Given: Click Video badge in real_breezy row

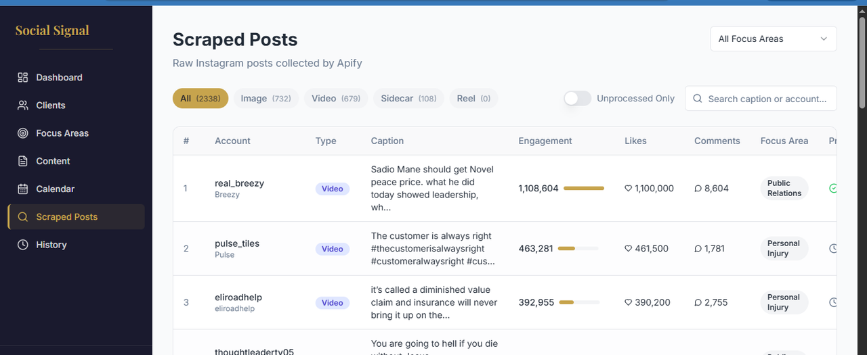Looking at the screenshot, I should [x=333, y=189].
